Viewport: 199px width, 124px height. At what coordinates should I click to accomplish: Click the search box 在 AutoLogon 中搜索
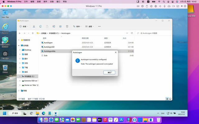coord(153,33)
